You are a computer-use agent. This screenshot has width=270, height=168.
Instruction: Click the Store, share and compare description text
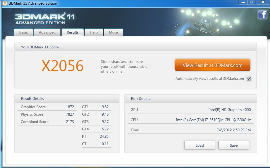pyautogui.click(x=125, y=67)
